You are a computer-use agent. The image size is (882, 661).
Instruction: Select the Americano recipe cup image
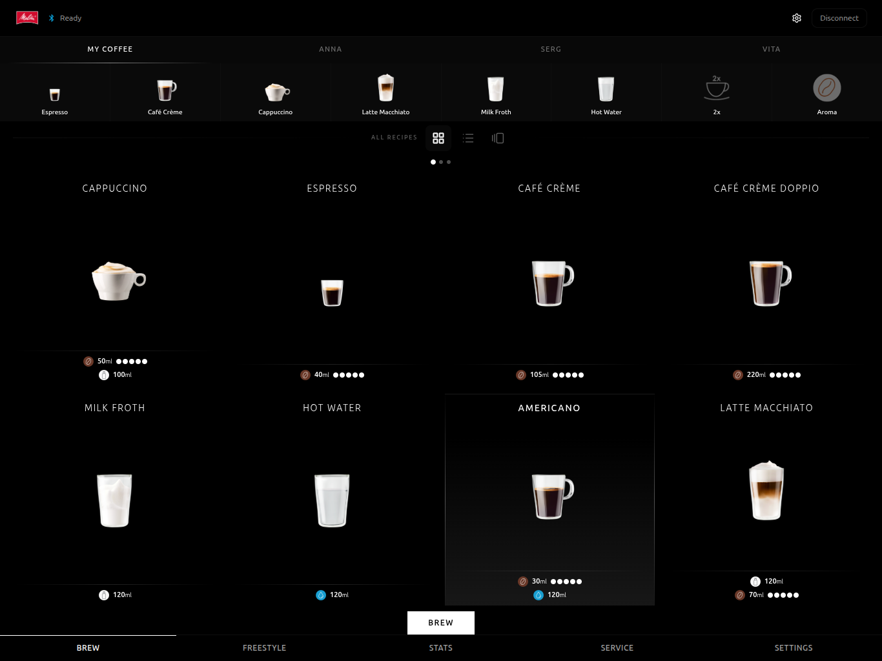(552, 496)
